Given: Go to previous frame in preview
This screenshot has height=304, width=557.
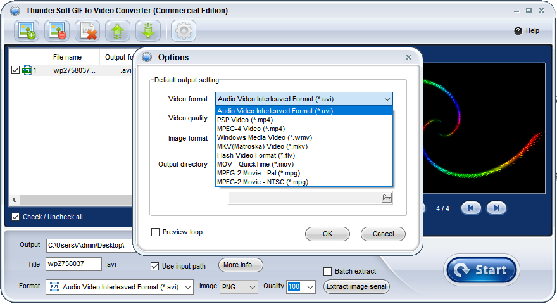Looking at the screenshot, I should tap(471, 208).
